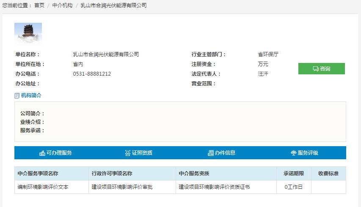Click the document icon beside 机构简介
Screen dimensions: 361x207
pyautogui.click(x=17, y=96)
